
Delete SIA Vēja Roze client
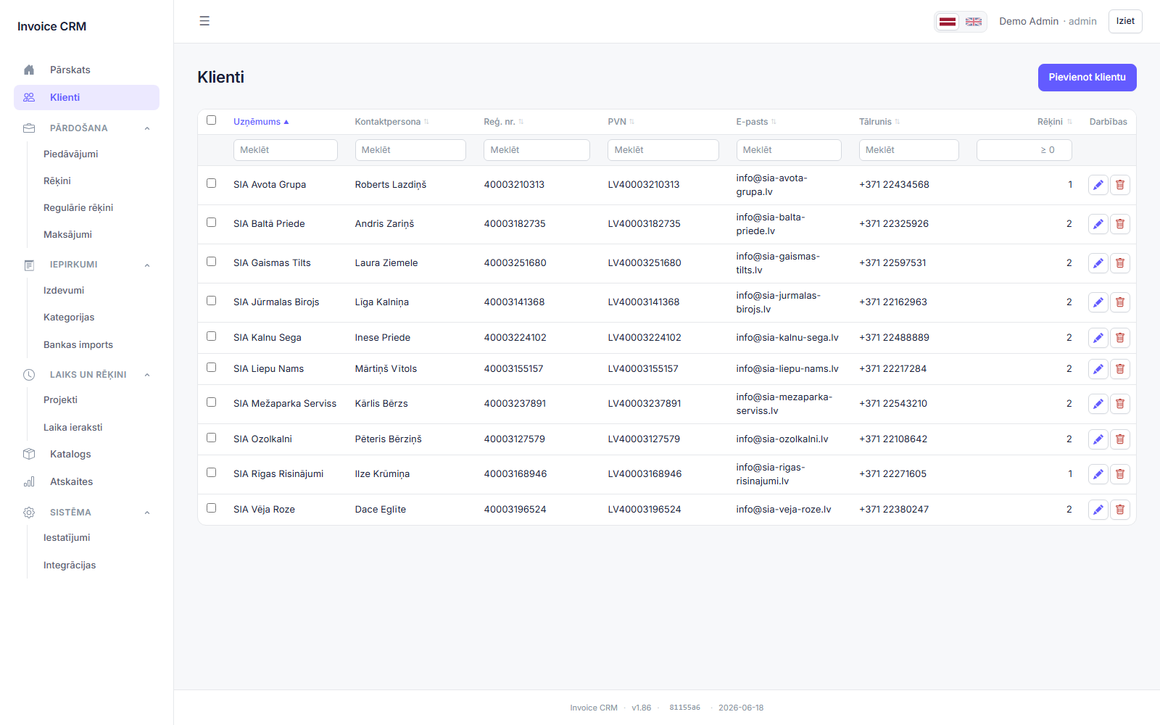coord(1120,510)
